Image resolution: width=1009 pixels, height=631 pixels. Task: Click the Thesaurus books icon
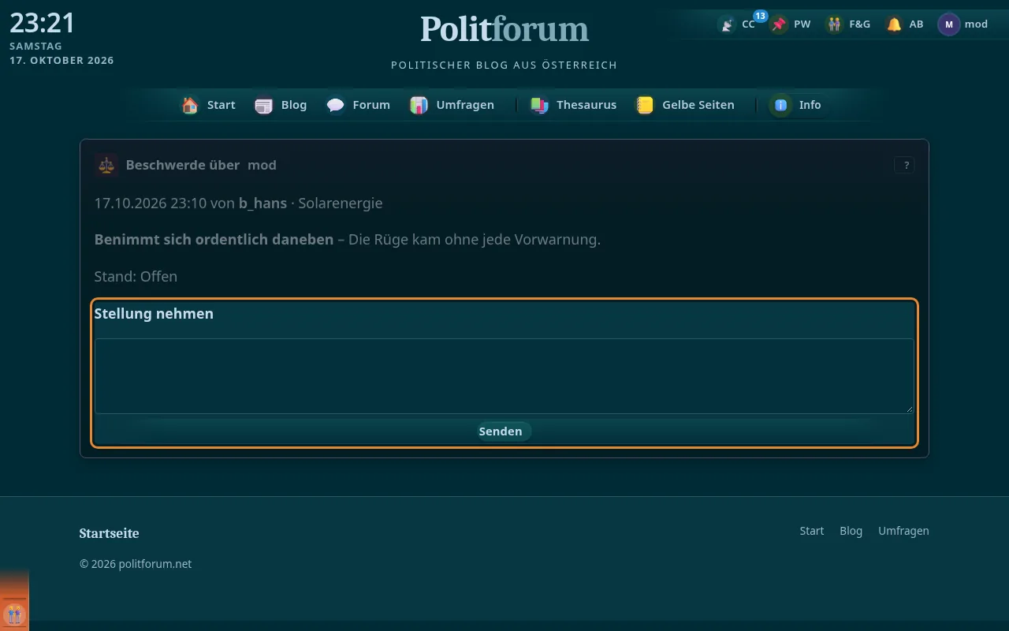539,105
